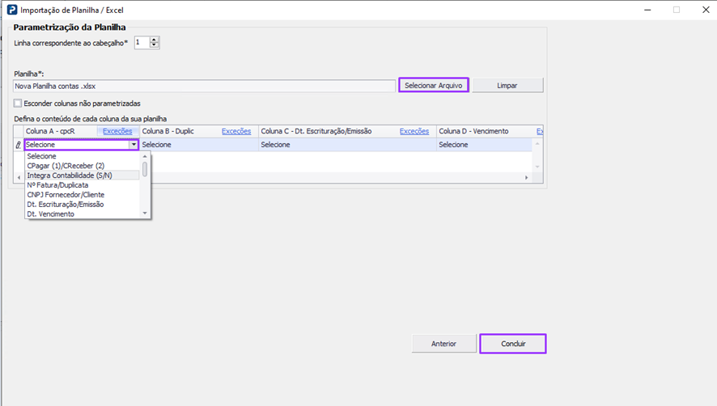
Task: Open the Coluna A 'Selecione' dropdown arrow
Action: coord(134,145)
